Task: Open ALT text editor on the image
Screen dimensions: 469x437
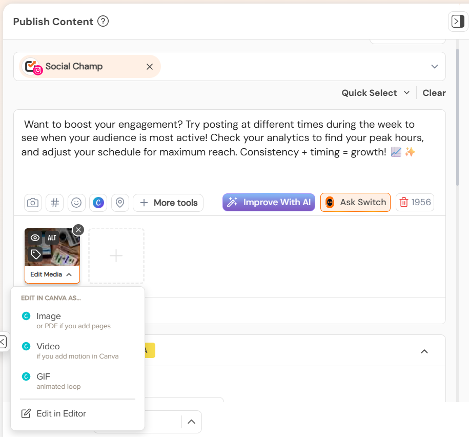Action: [52, 238]
